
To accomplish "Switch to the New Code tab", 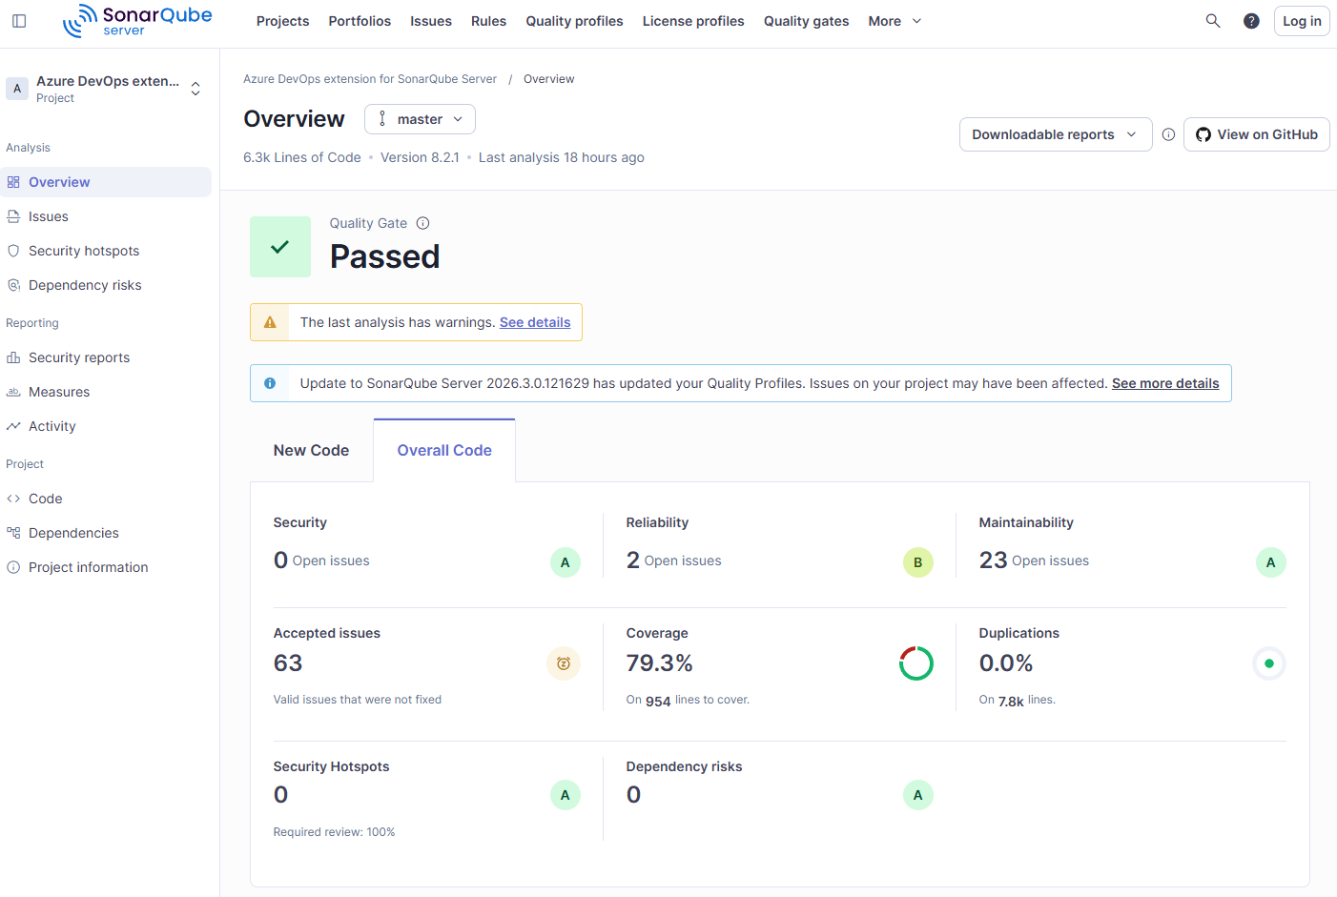I will [x=311, y=450].
